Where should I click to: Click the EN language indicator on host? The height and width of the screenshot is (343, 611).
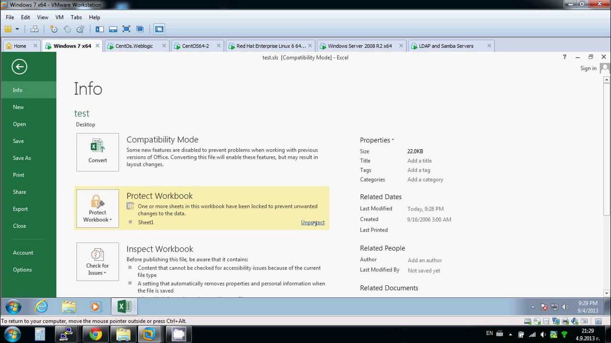pyautogui.click(x=489, y=333)
